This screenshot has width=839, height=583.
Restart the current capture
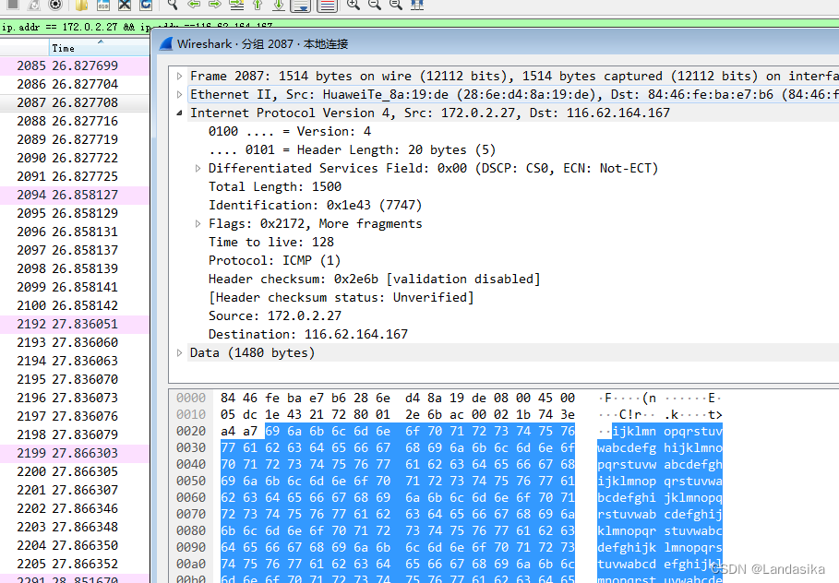(x=34, y=5)
